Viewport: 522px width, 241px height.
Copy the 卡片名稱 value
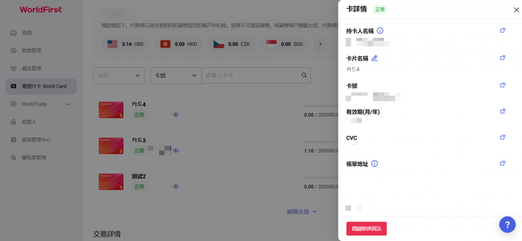coord(503,58)
